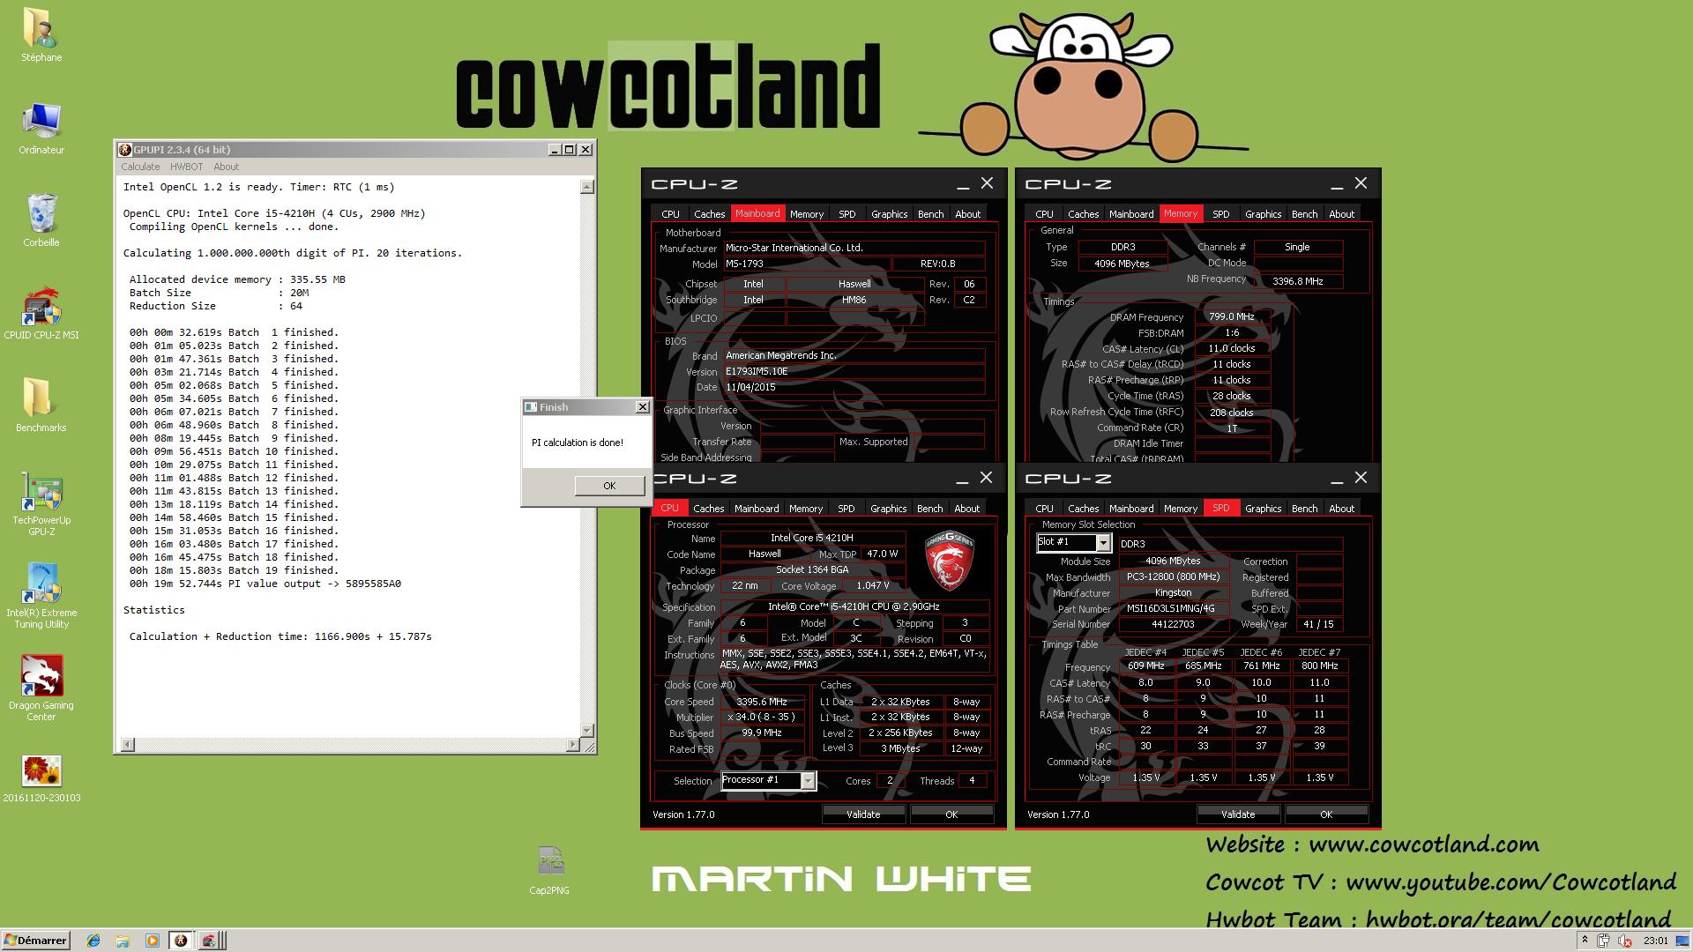Screen dimensions: 1693x952
Task: Click the Intel Core i5 4210H name field
Action: (812, 538)
